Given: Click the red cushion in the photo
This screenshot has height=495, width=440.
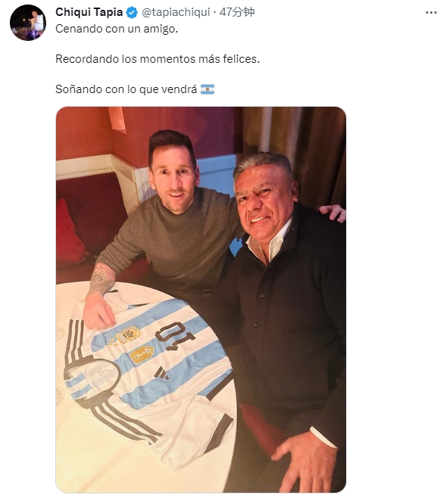Looking at the screenshot, I should [x=70, y=234].
